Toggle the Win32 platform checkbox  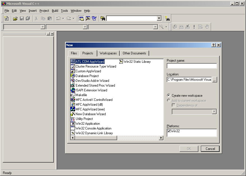[169, 131]
